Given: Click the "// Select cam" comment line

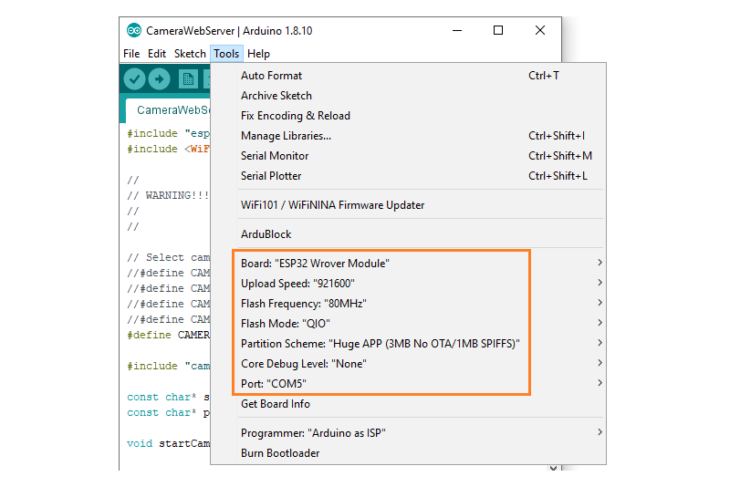Looking at the screenshot, I should tap(168, 257).
